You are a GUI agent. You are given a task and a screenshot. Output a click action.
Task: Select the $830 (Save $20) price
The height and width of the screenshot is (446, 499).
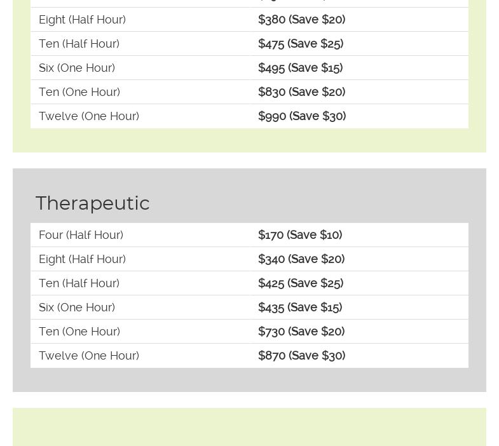click(x=301, y=92)
